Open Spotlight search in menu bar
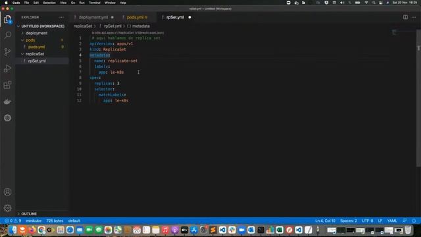This screenshot has height=237, width=421. pos(374,3)
